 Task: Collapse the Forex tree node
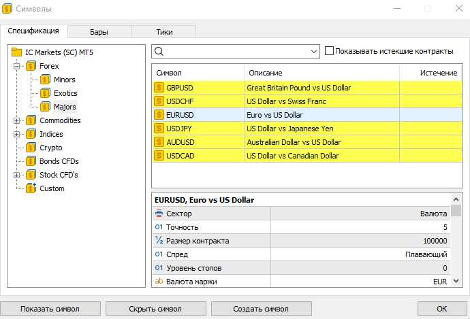coord(17,66)
